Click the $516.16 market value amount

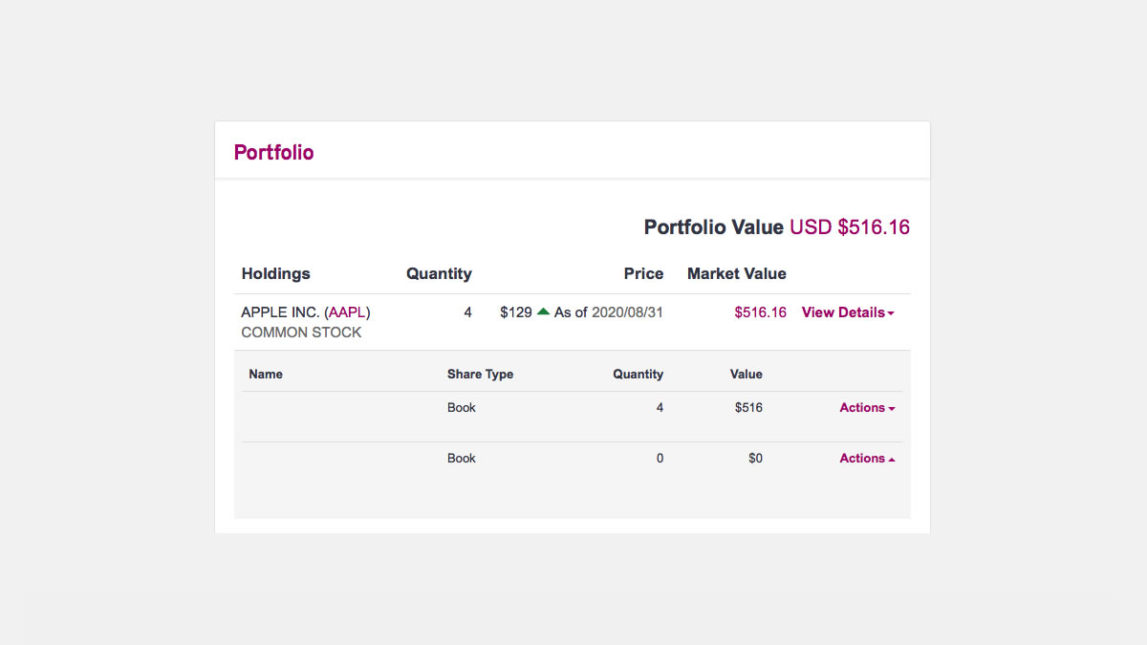tap(761, 312)
